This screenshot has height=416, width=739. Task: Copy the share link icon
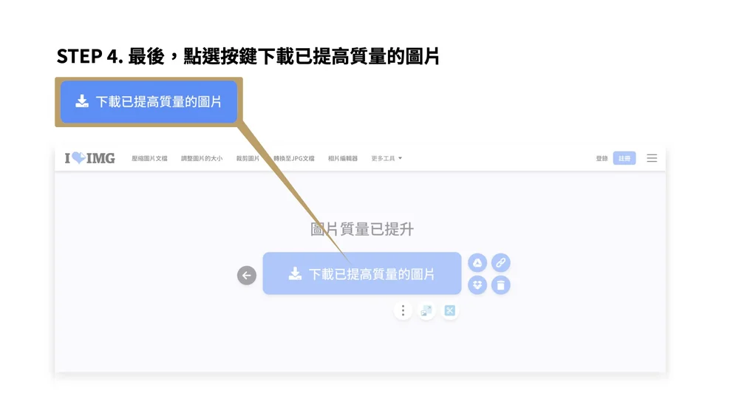point(500,263)
